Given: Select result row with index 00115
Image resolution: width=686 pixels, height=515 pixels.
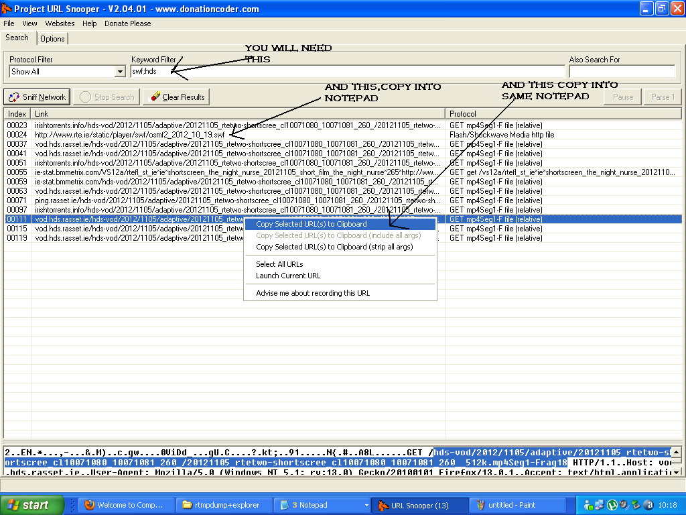Looking at the screenshot, I should click(x=343, y=229).
